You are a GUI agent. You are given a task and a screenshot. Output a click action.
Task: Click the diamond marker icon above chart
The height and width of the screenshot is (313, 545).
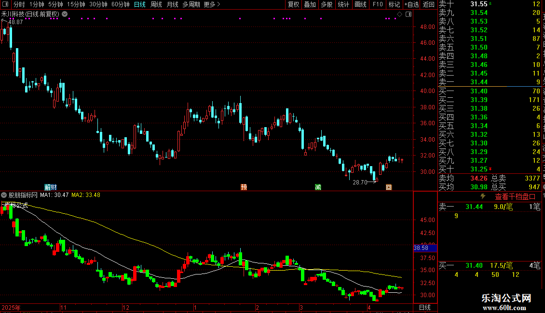[x=400, y=14]
